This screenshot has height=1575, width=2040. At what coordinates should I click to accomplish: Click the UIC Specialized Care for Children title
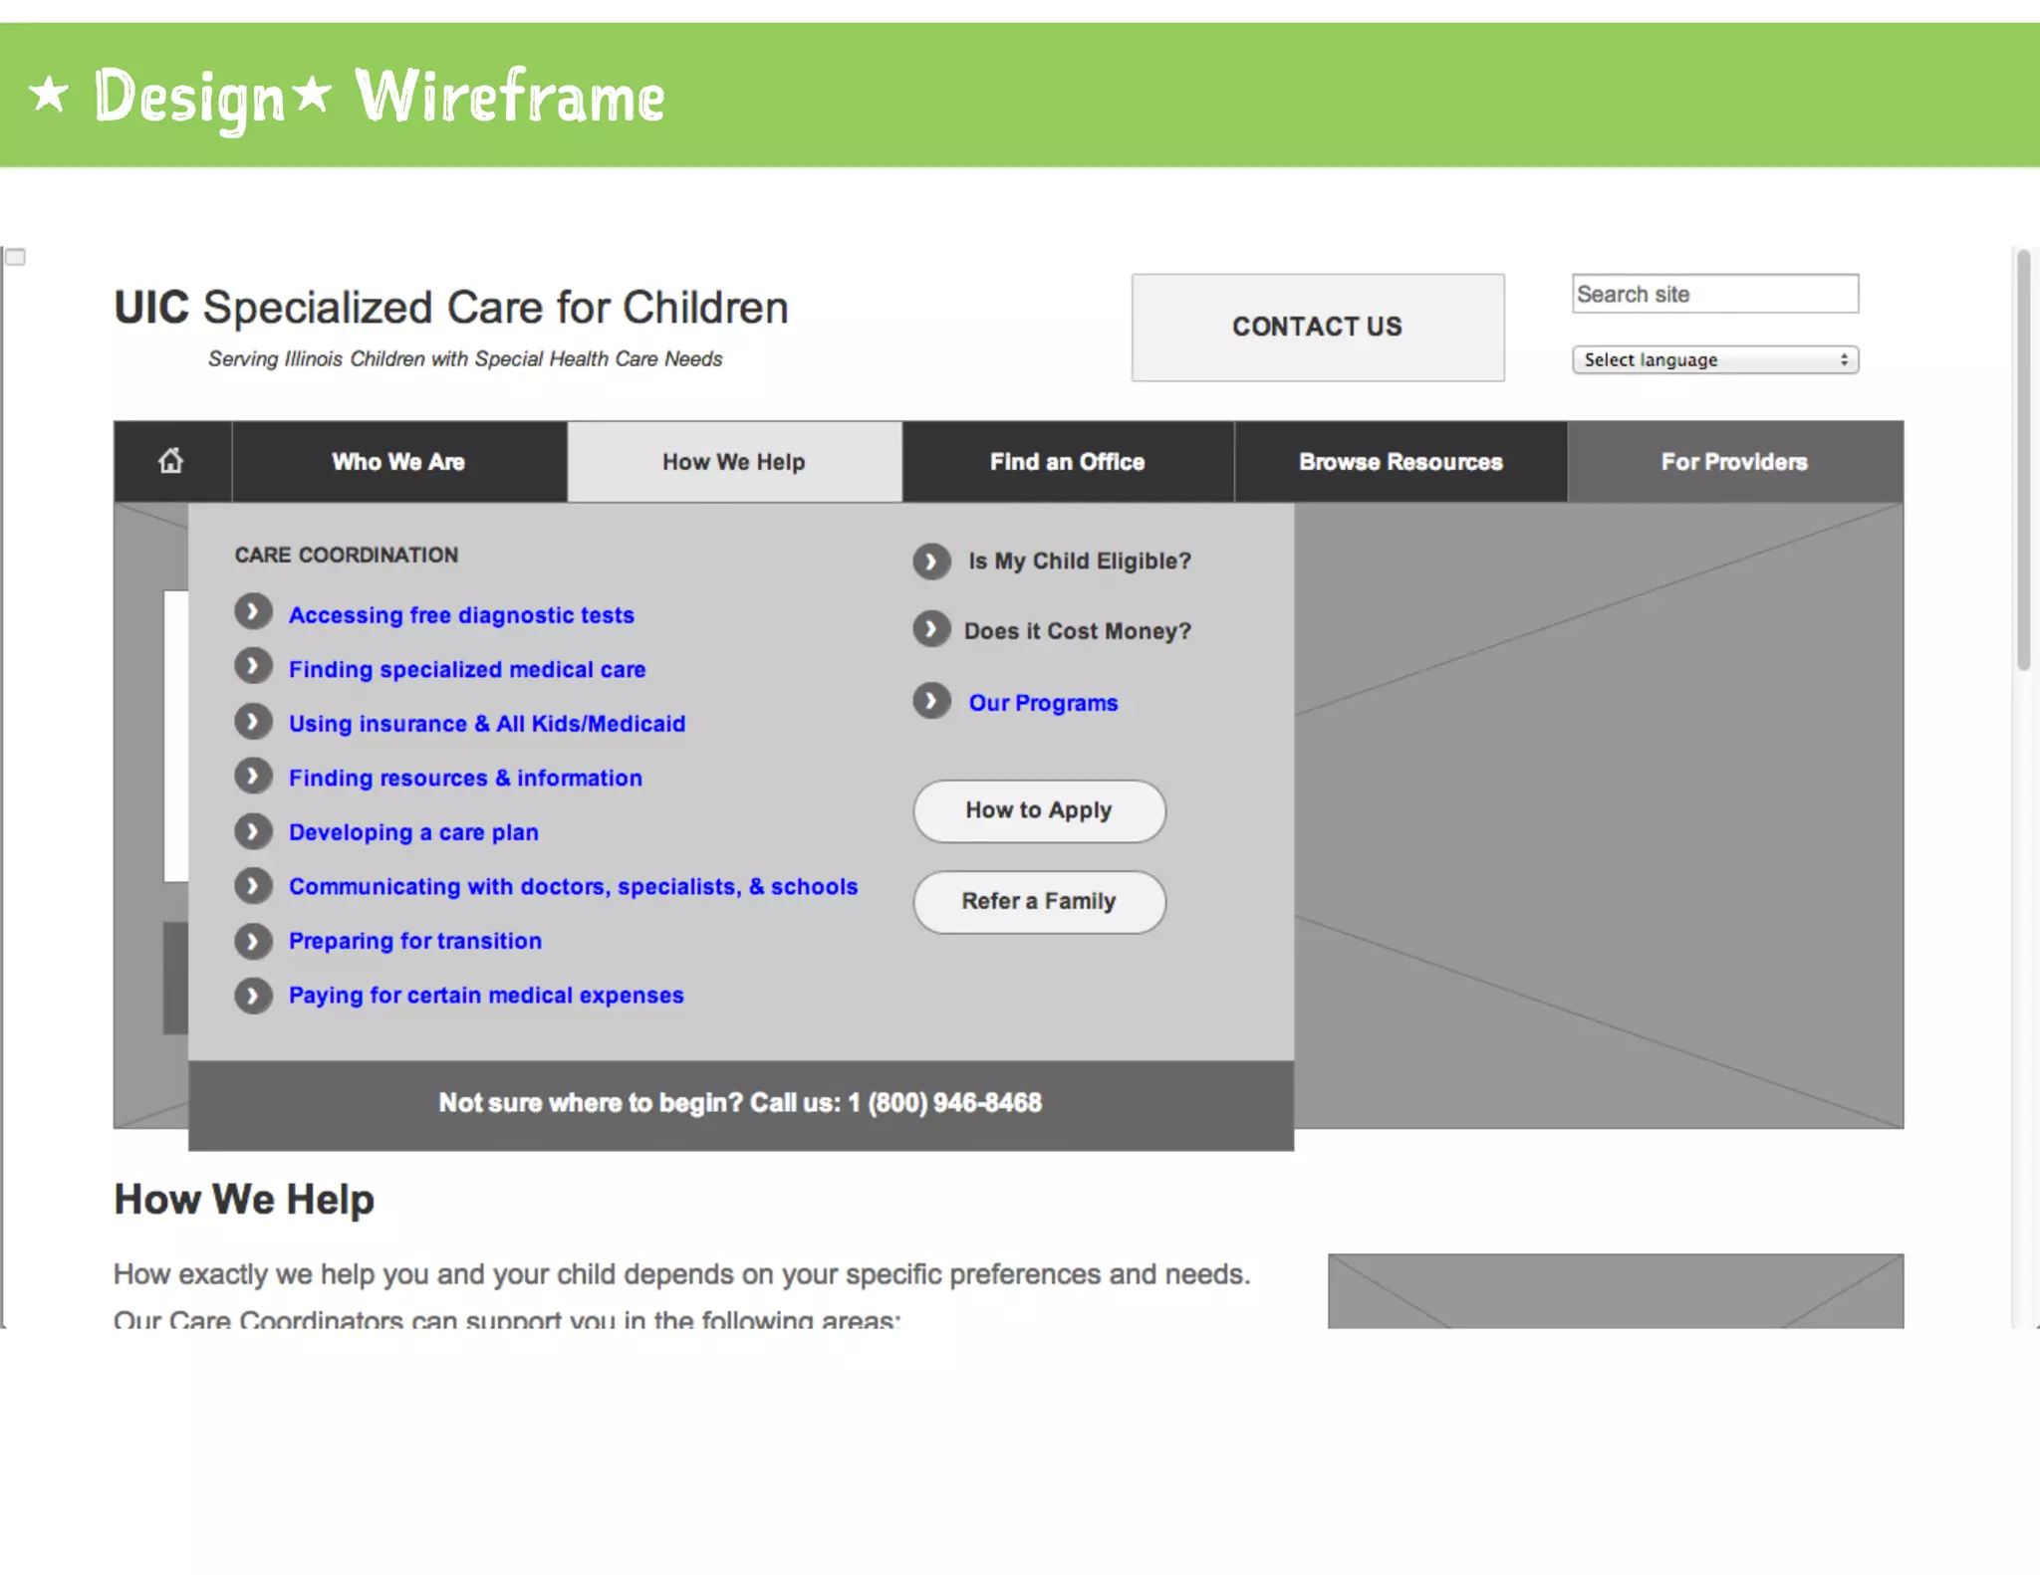451,308
